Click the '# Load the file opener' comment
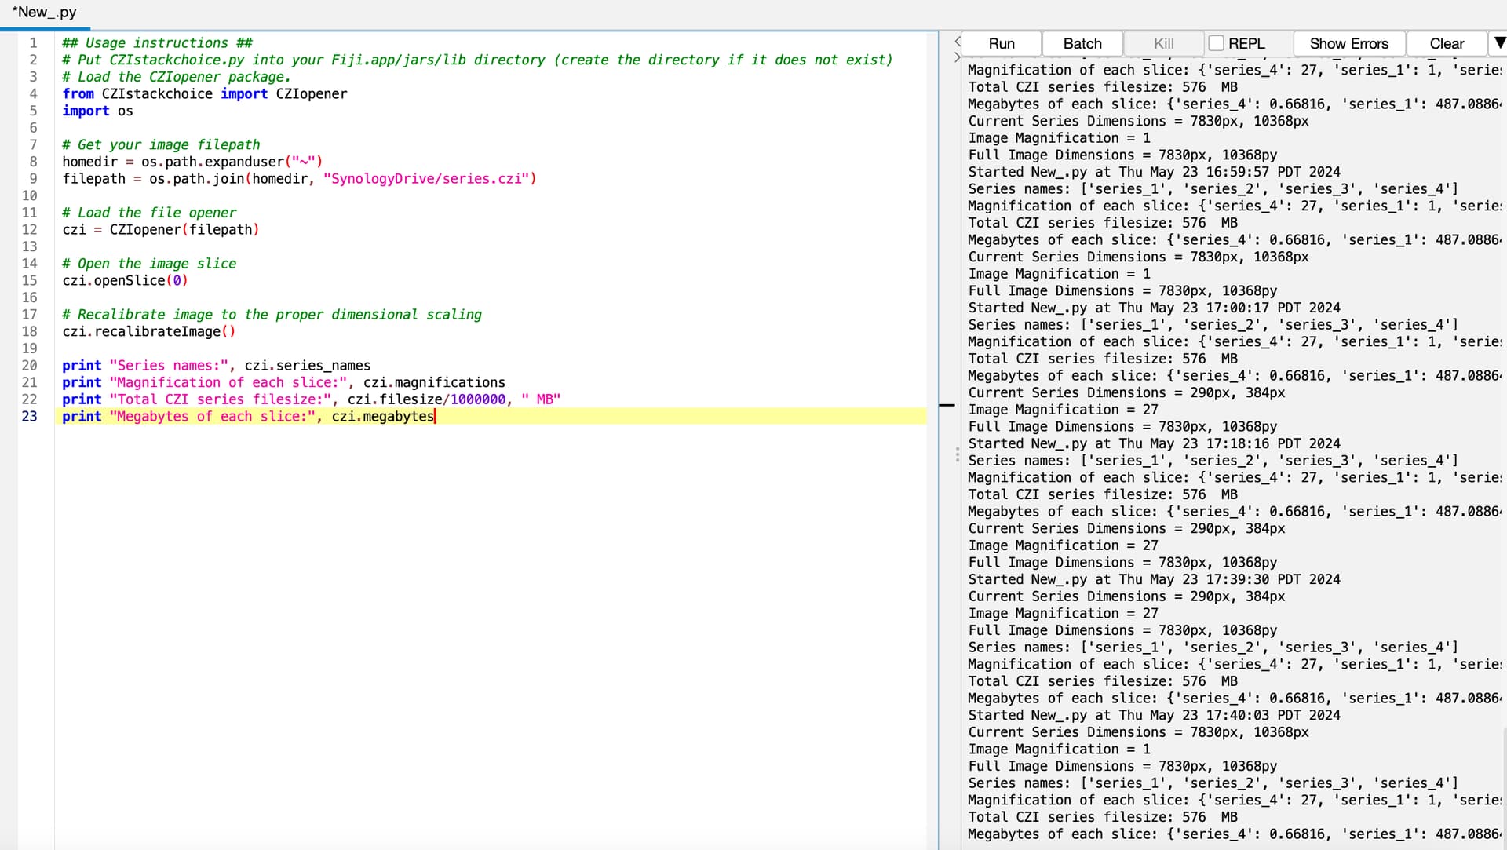1507x850 pixels. tap(149, 212)
